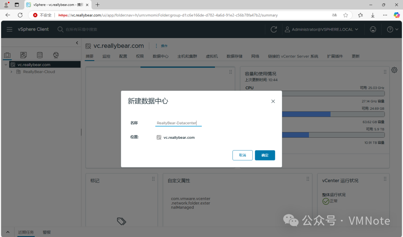Screen dimensions: 403x237
Task: Open the drag handle on 标记 card
Action: pyautogui.click(x=153, y=179)
